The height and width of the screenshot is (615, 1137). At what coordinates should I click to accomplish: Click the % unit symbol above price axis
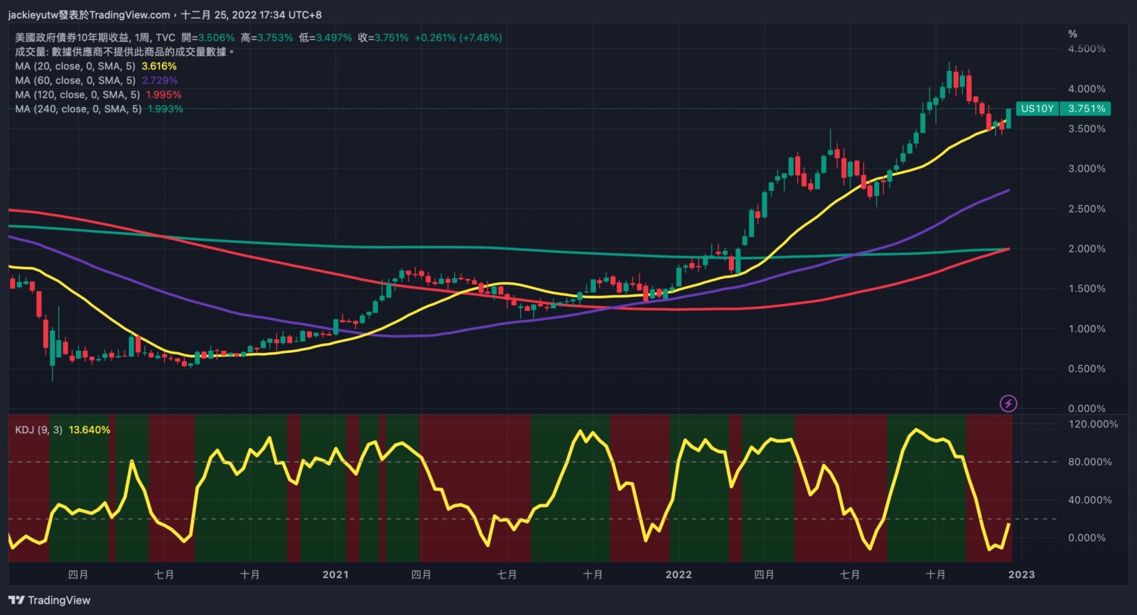[1072, 34]
